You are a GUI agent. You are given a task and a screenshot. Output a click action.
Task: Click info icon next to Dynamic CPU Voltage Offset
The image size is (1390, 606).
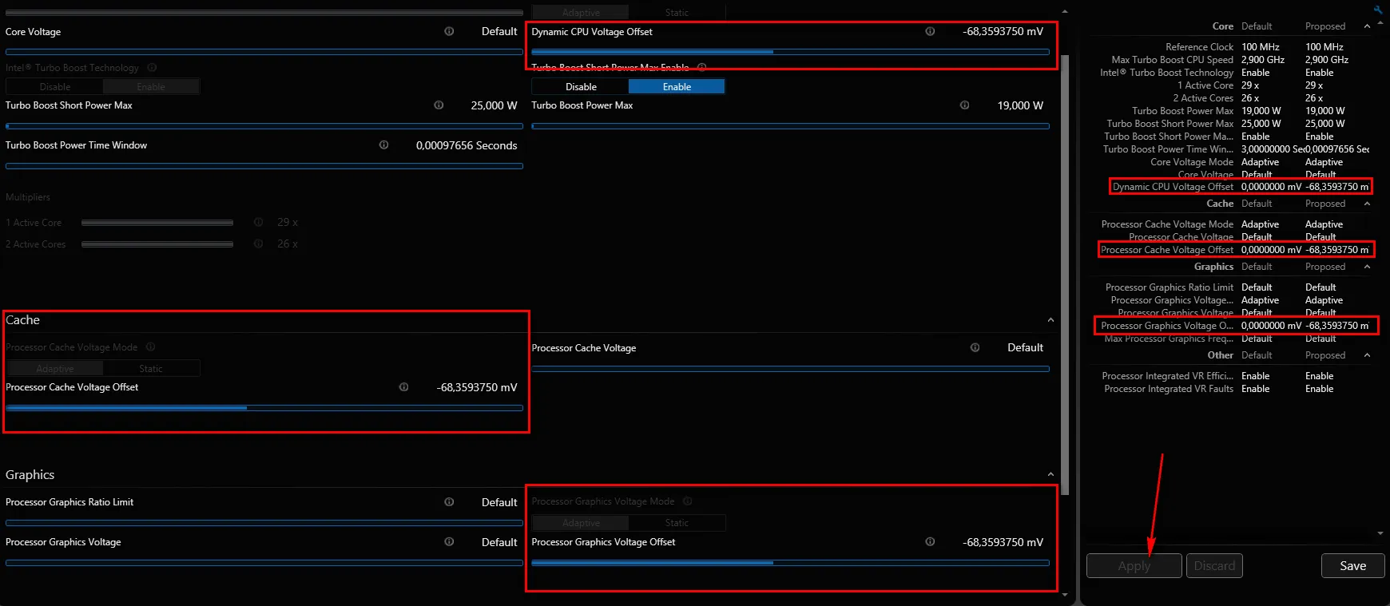click(x=930, y=31)
